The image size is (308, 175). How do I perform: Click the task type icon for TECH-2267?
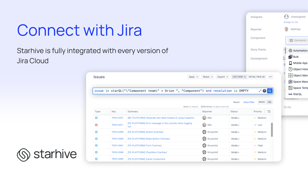tap(96, 146)
